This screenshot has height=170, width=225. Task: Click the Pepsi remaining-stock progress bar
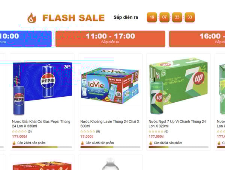tap(42, 147)
